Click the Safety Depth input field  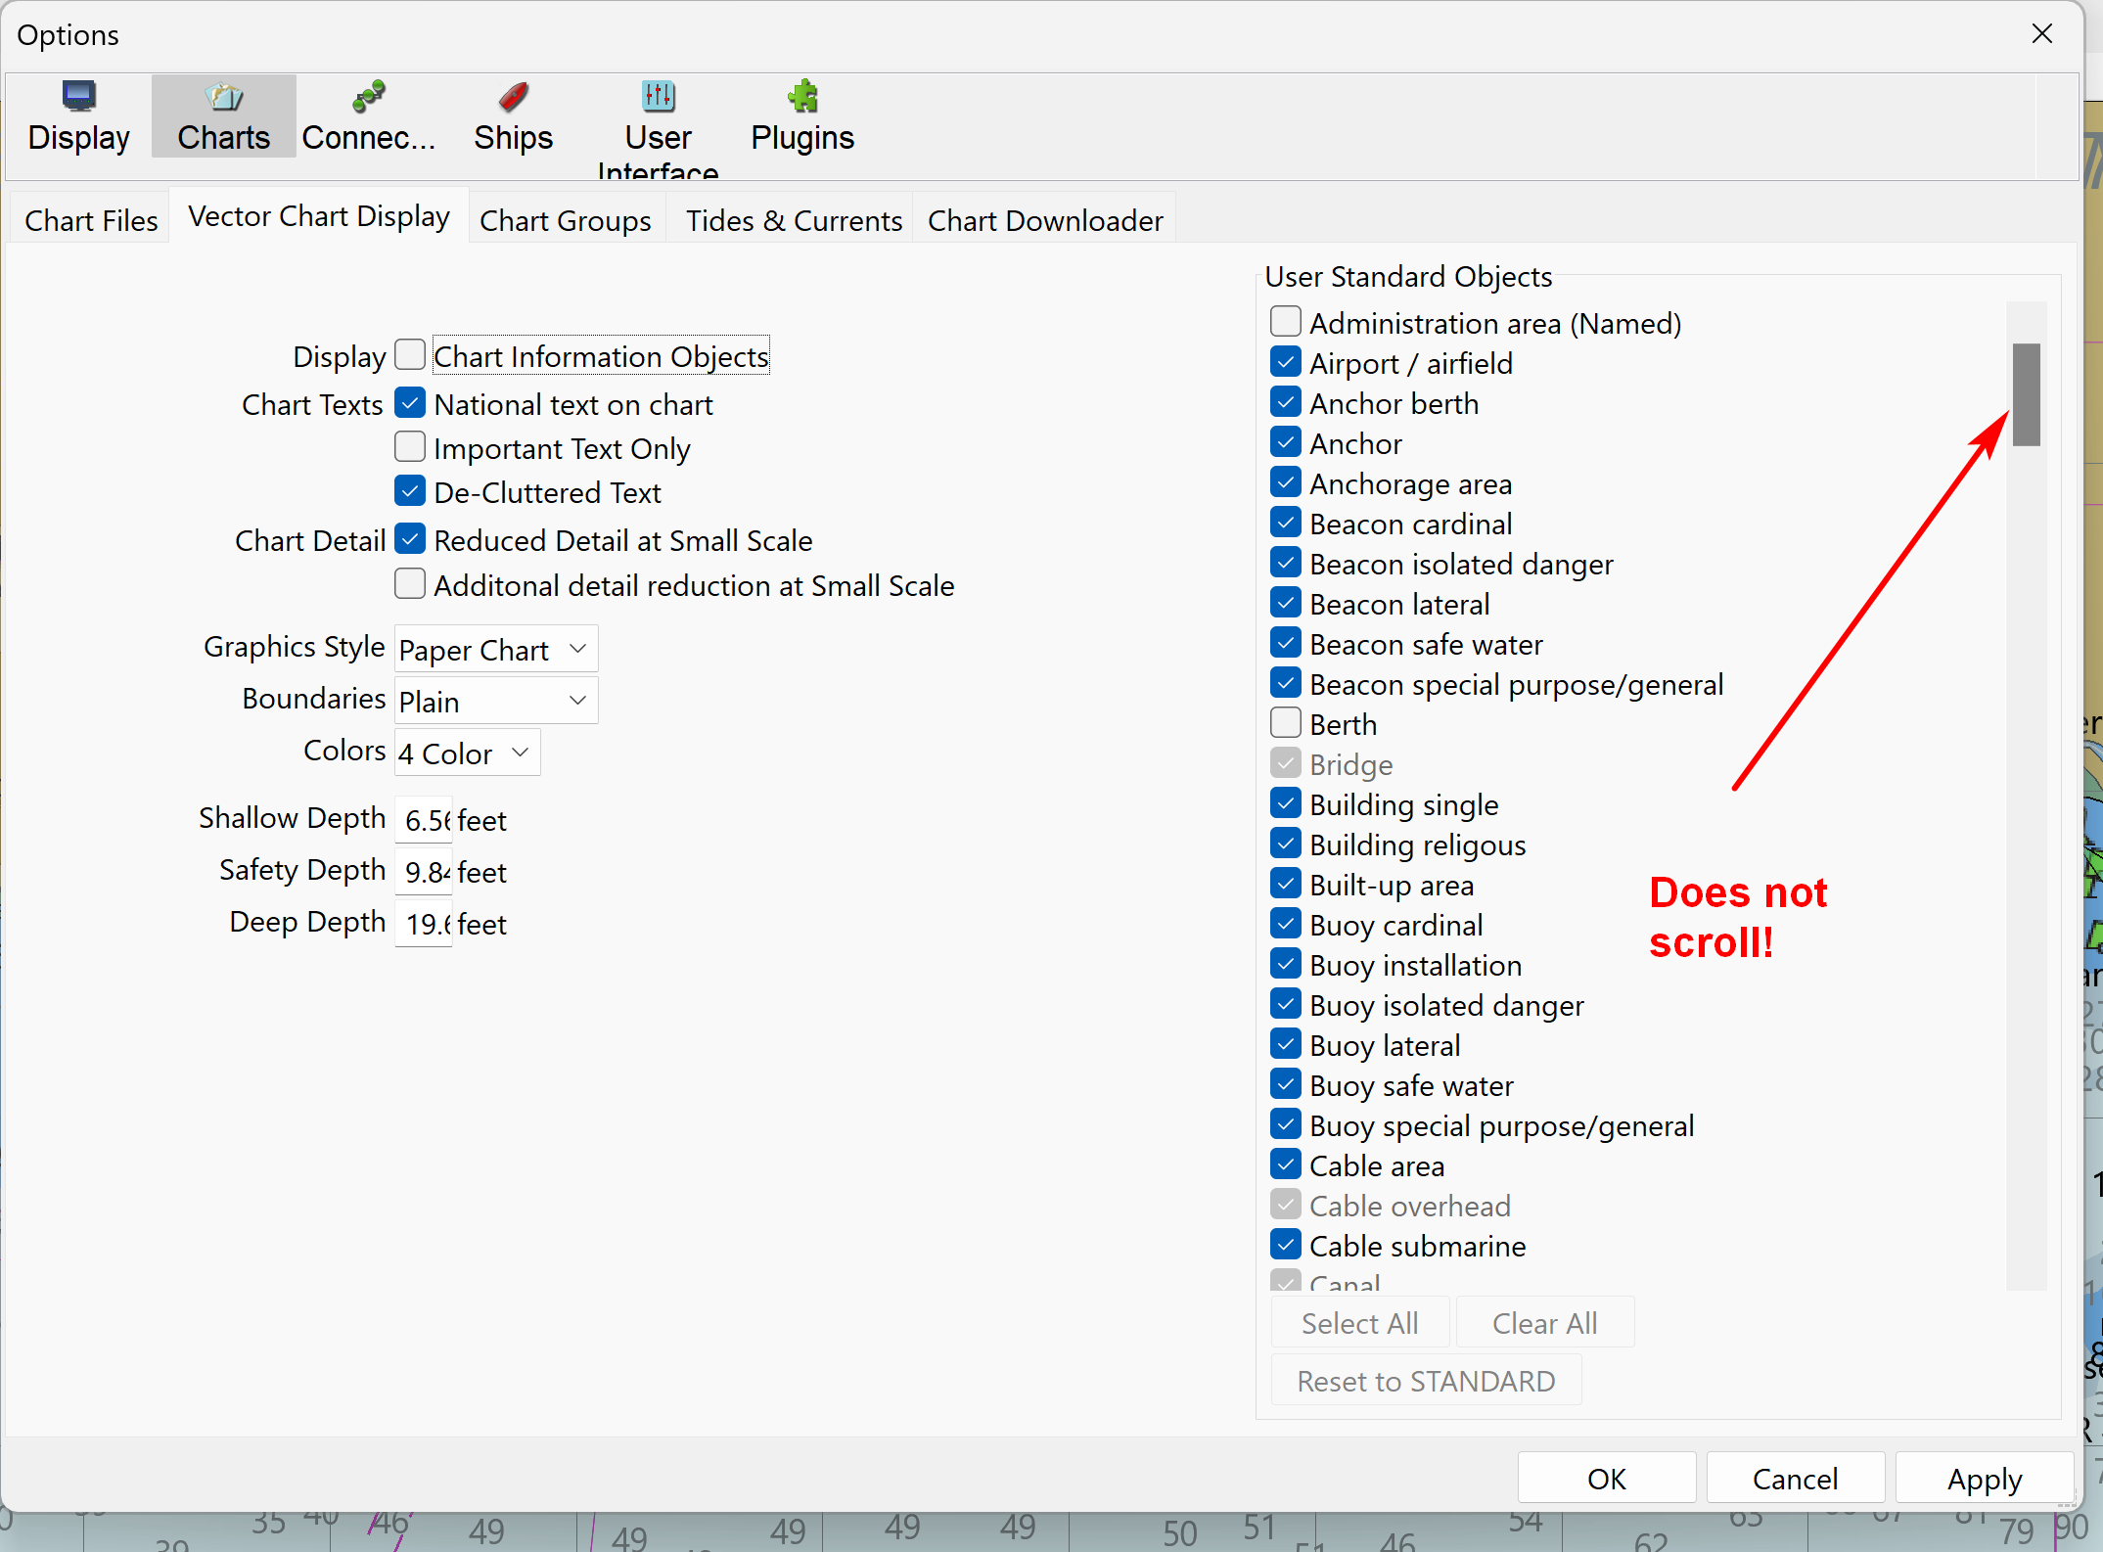[425, 871]
